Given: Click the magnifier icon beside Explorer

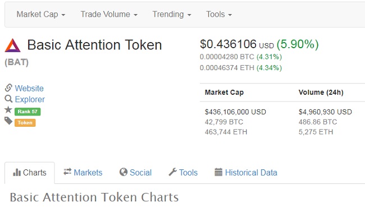Looking at the screenshot, I should pyautogui.click(x=8, y=99).
